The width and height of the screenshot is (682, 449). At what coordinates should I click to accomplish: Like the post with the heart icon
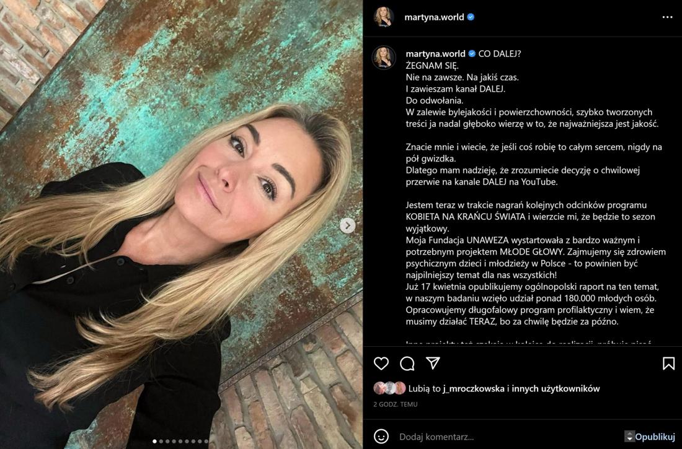381,364
